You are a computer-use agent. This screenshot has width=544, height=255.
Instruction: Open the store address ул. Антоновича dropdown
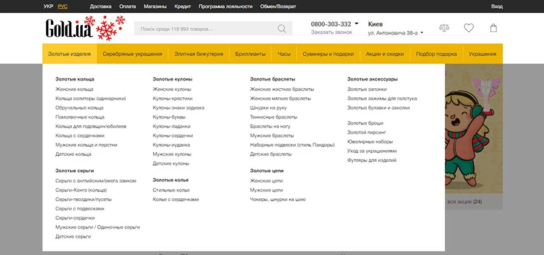click(x=395, y=33)
